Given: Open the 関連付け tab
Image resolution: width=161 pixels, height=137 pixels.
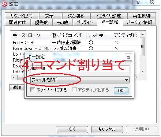Looking at the screenshot, I should click(18, 23).
